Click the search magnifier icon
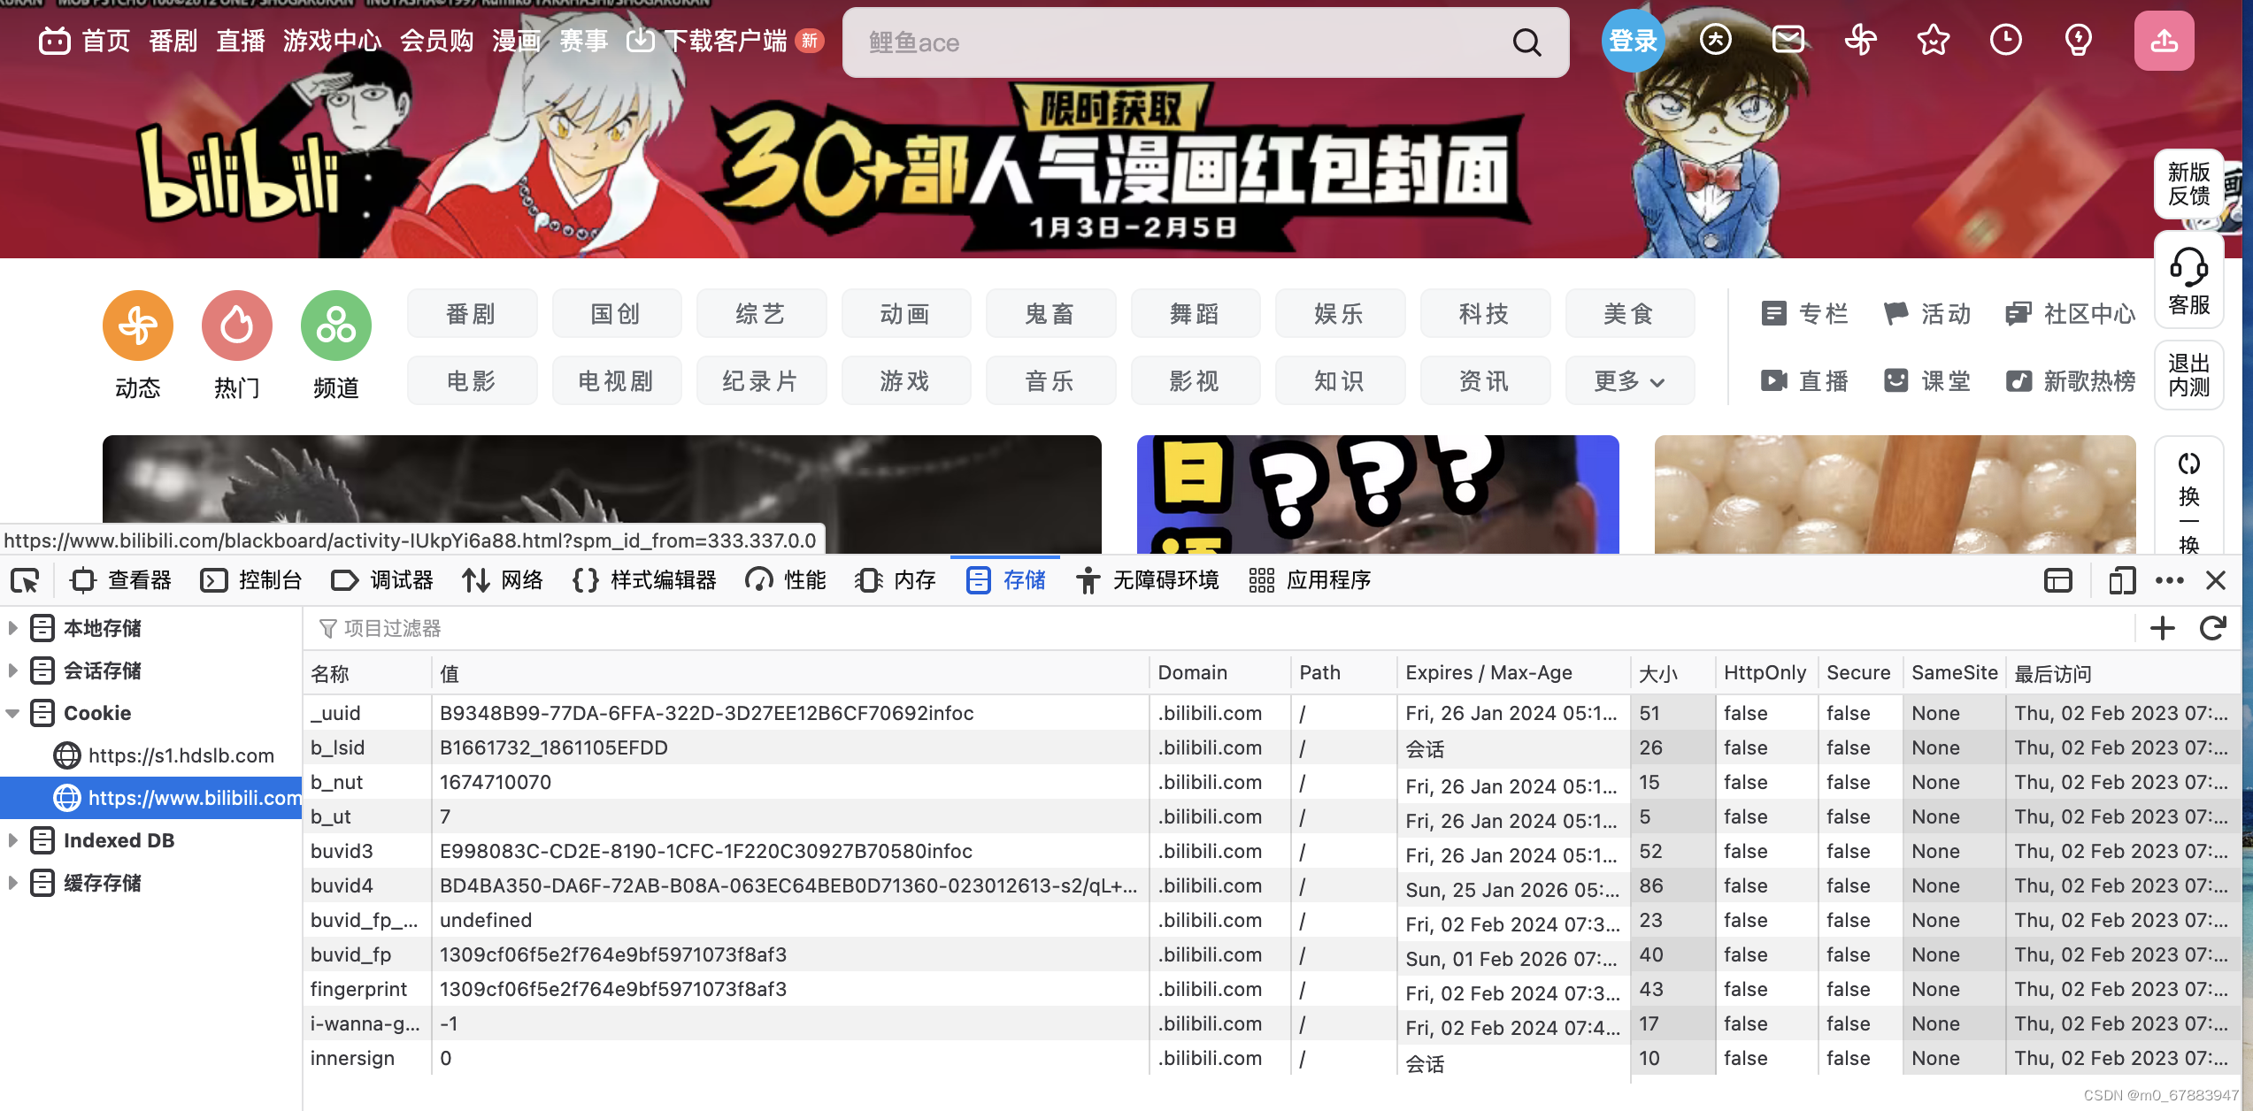 (x=1526, y=42)
